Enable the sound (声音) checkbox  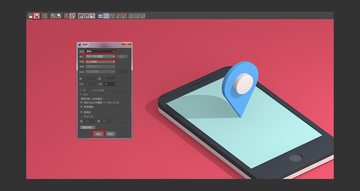[x=81, y=95]
